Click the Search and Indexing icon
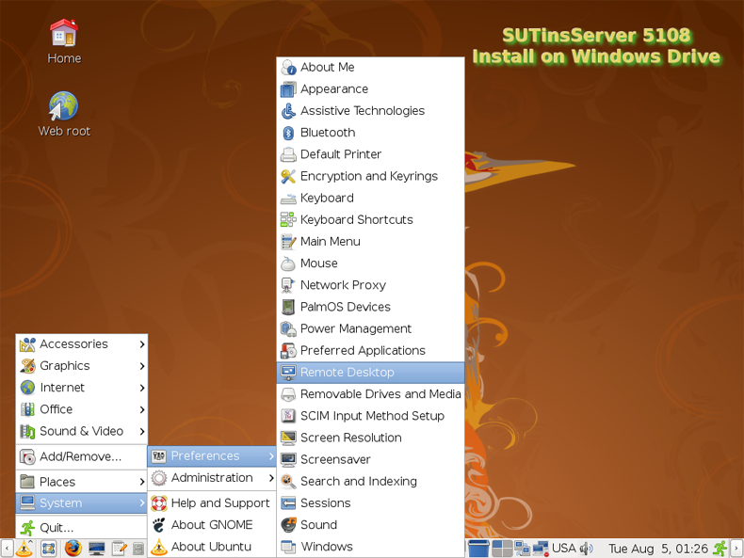The image size is (744, 558). [x=288, y=482]
